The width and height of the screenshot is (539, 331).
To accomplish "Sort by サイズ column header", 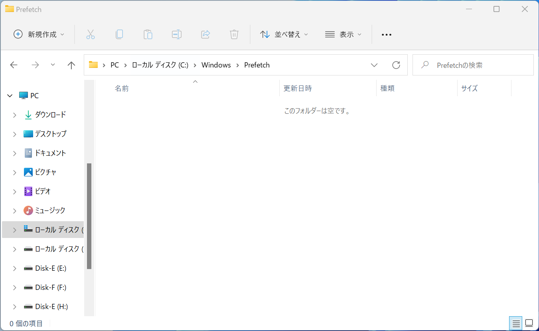I will tap(469, 88).
